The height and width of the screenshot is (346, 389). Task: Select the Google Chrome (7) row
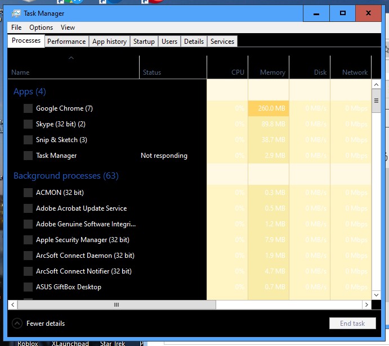point(190,108)
